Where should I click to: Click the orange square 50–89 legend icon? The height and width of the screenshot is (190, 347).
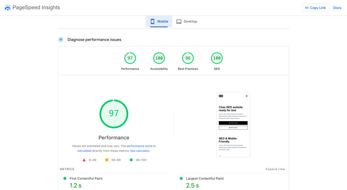tap(107, 160)
